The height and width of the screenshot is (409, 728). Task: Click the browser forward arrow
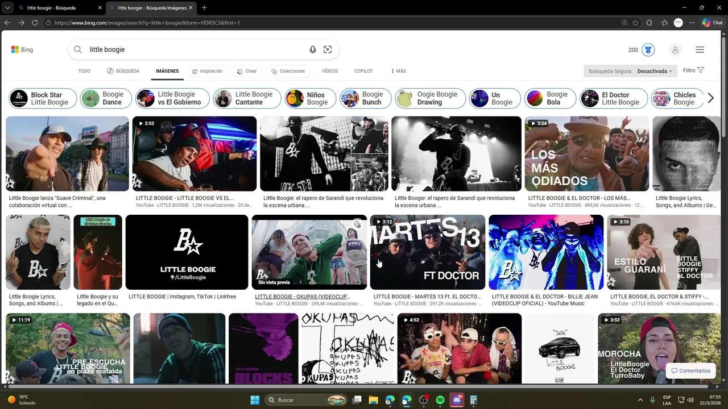coord(21,23)
